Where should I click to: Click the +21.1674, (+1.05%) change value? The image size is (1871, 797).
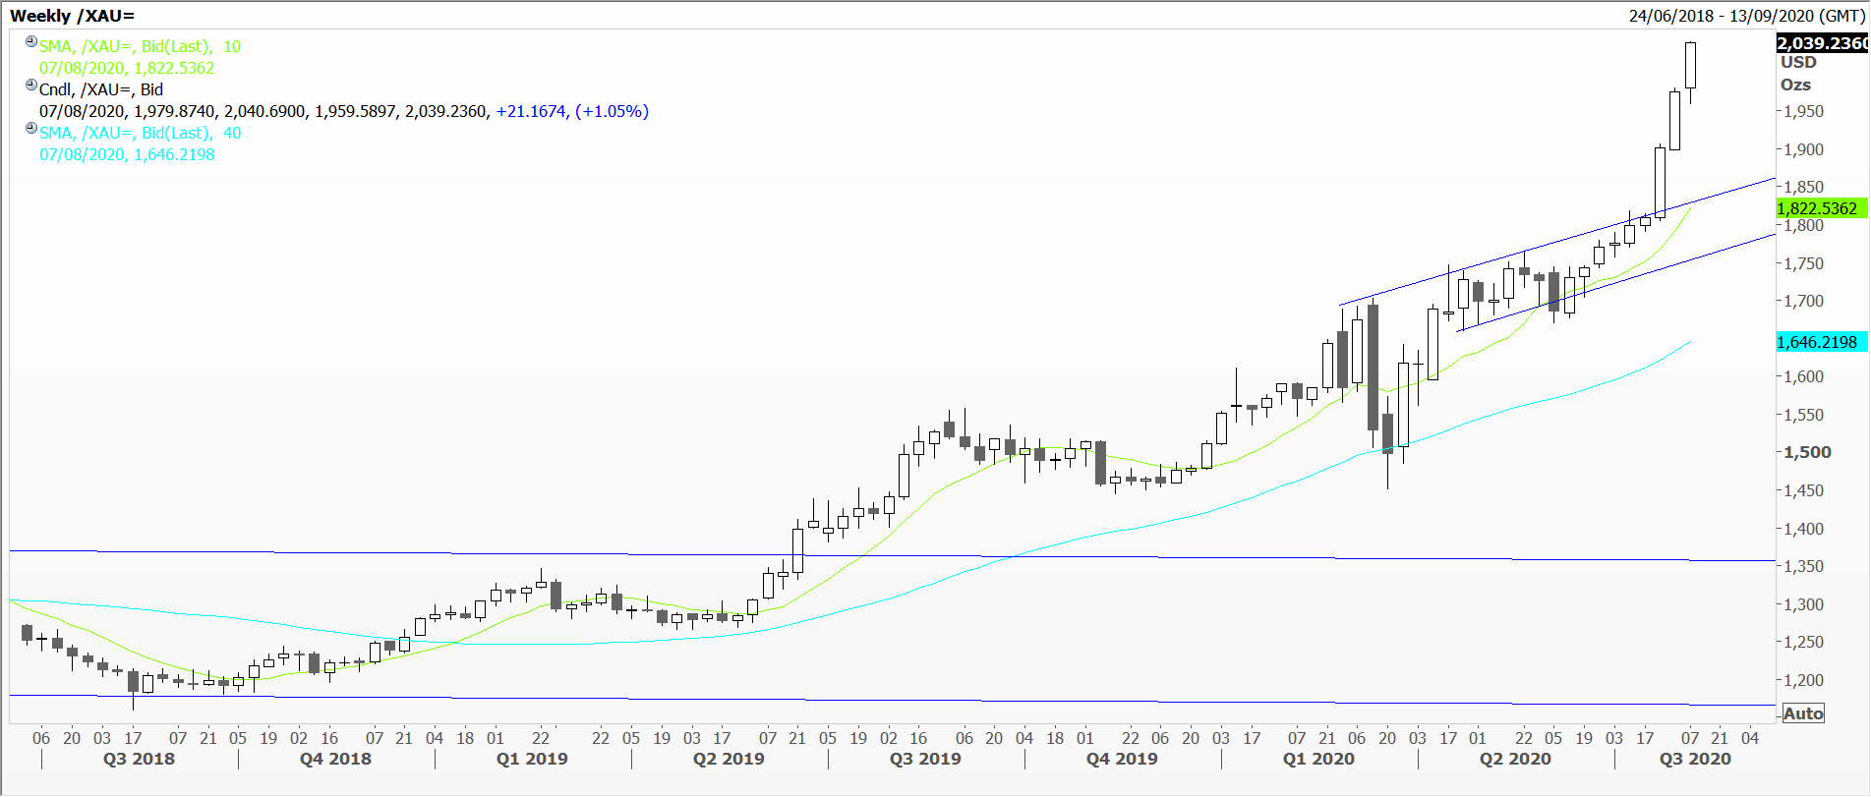pyautogui.click(x=572, y=111)
